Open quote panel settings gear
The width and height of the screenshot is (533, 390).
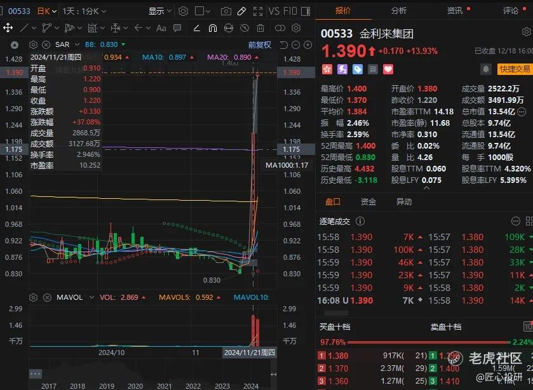point(527,32)
